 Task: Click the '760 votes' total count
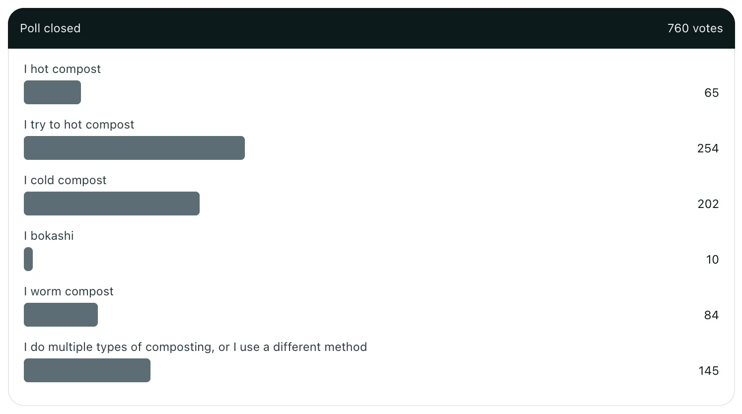[695, 28]
